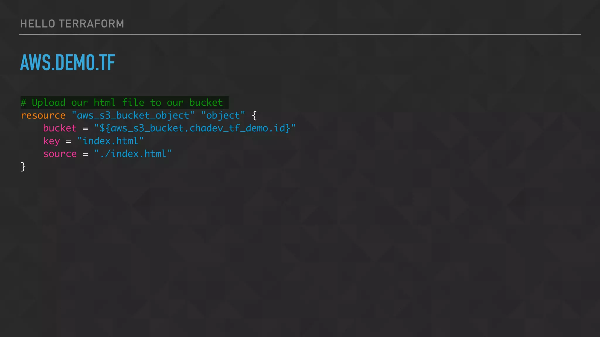This screenshot has height=337, width=600.
Task: Click the "aws_s3_bucket_object" string
Action: point(133,116)
